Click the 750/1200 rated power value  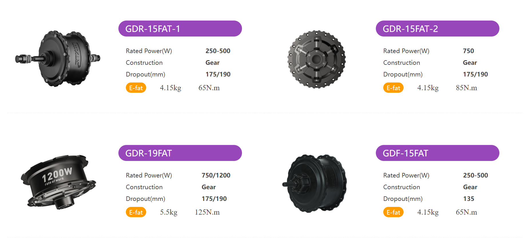click(x=216, y=175)
